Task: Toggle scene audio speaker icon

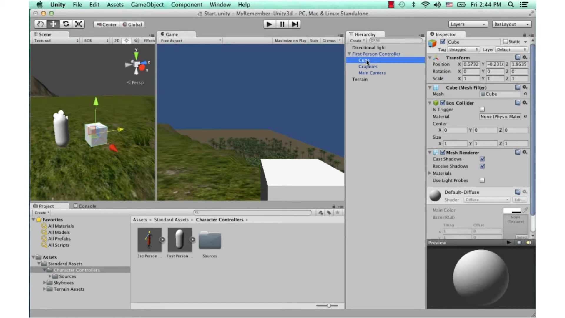Action: (137, 41)
